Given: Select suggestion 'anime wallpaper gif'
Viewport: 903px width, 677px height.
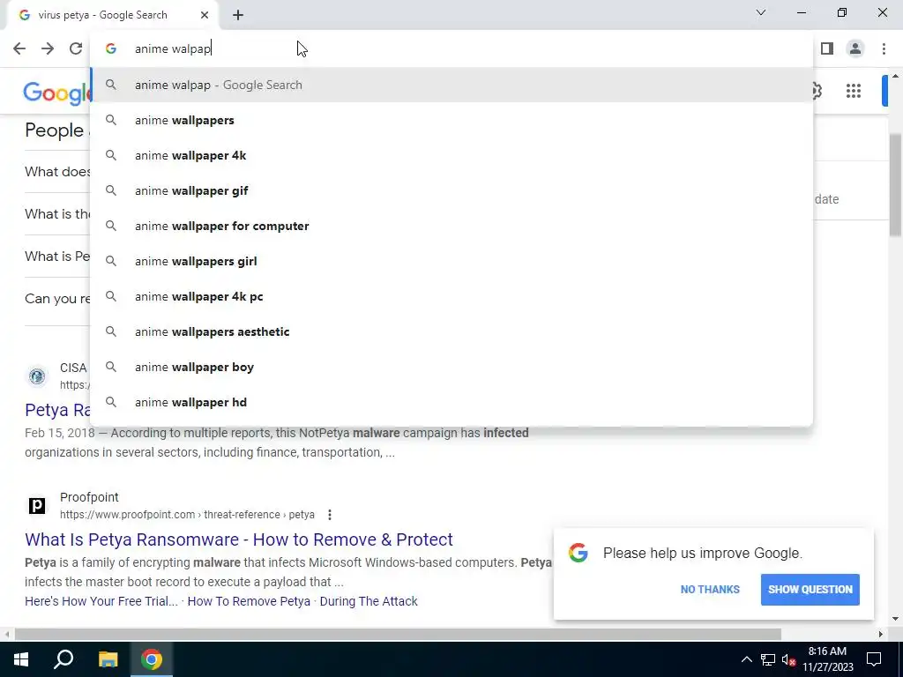Looking at the screenshot, I should [x=451, y=190].
